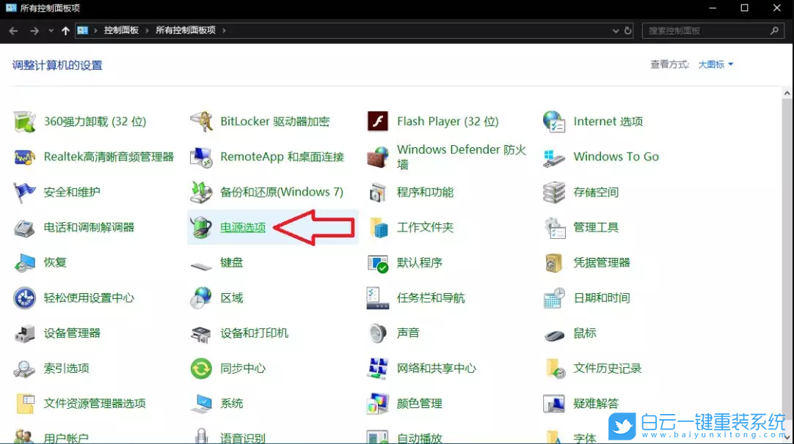The image size is (794, 444).
Task: Open 电源选项 power options icon
Action: 201,227
